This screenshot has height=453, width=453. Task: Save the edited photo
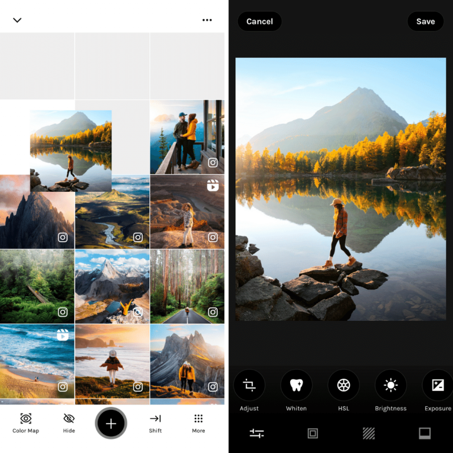(425, 21)
